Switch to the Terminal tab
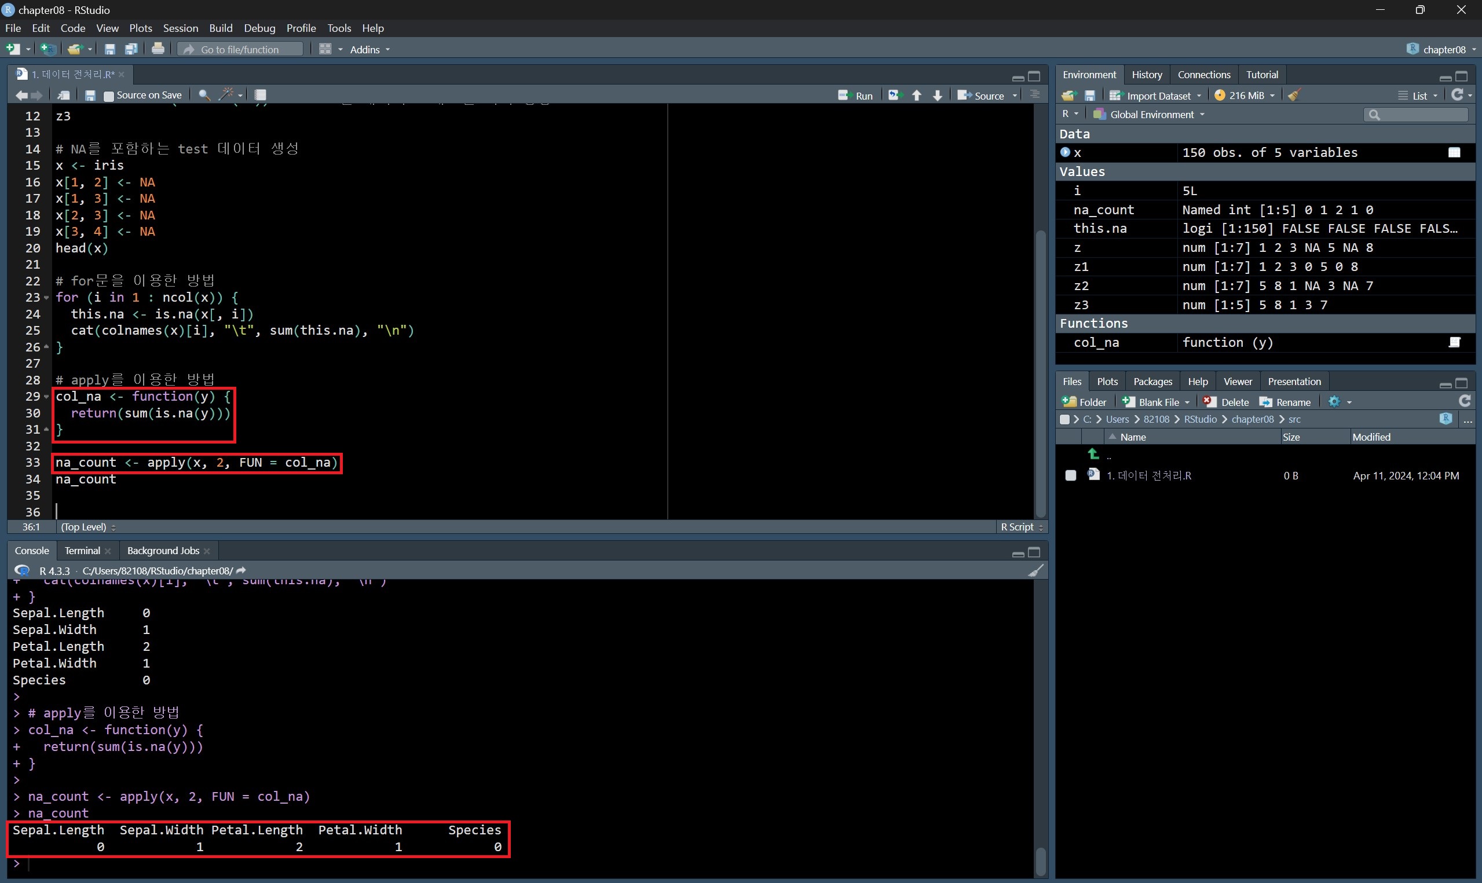 [82, 551]
